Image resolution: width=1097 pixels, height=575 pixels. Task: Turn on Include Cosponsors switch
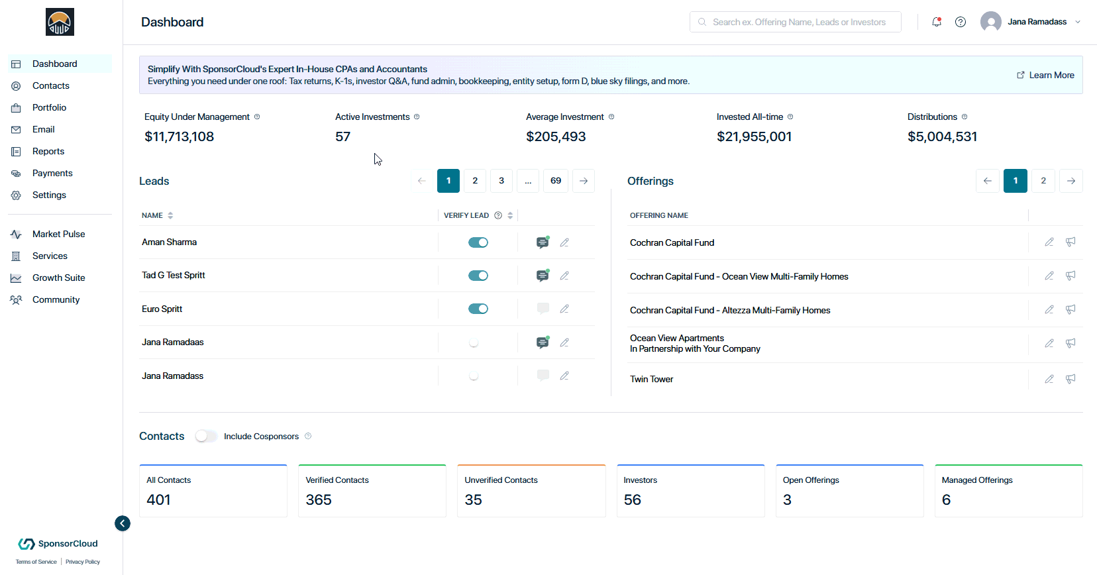206,436
